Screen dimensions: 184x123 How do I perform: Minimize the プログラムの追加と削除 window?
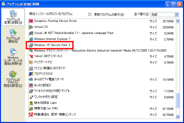click(x=168, y=4)
